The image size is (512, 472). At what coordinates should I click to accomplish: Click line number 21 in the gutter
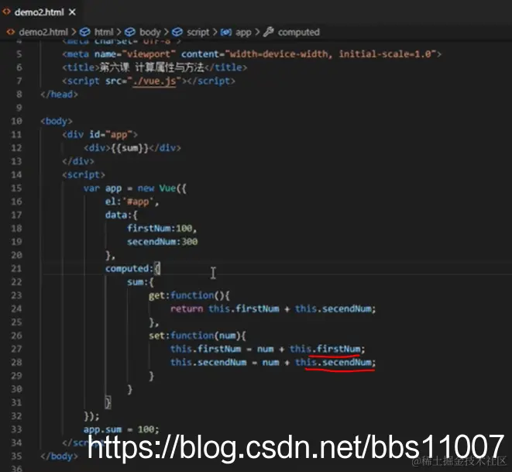[x=16, y=268]
